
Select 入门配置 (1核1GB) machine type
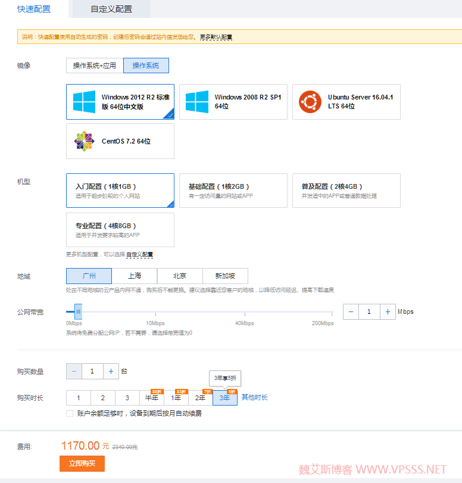click(x=120, y=191)
